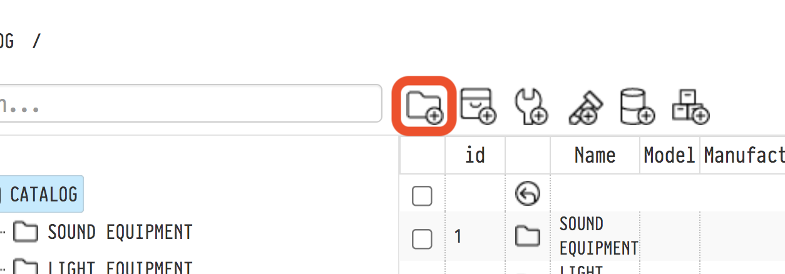Click folder icon in table row 1
This screenshot has width=785, height=274.
tap(527, 236)
